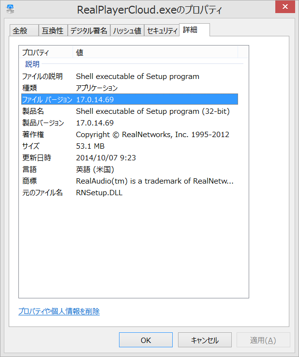Open the 互換性 tab

point(53,31)
